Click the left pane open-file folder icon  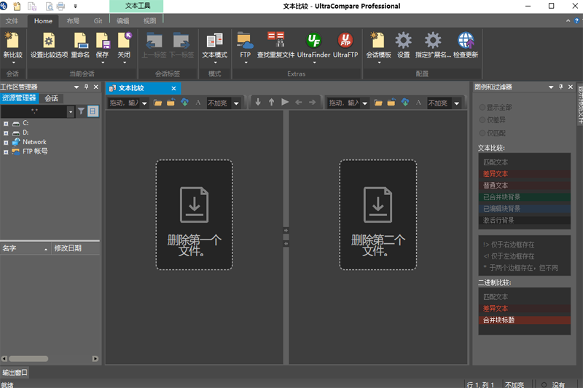pos(157,103)
